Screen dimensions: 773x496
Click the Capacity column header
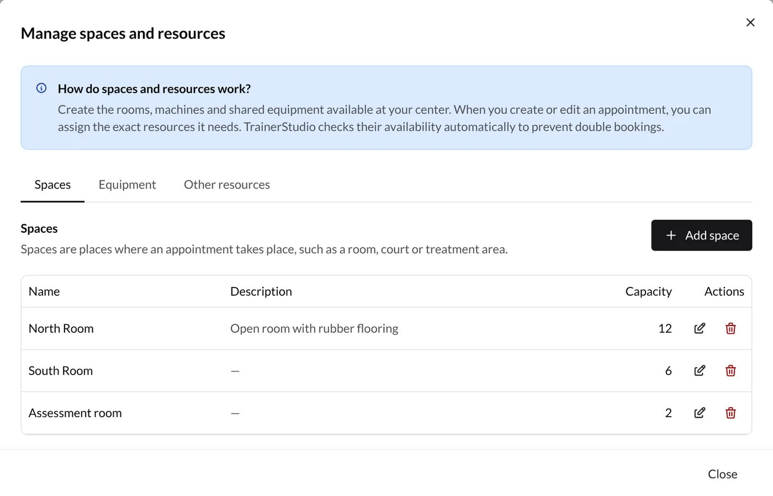pos(649,291)
